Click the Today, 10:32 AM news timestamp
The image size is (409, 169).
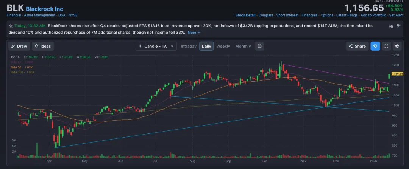coord(30,26)
